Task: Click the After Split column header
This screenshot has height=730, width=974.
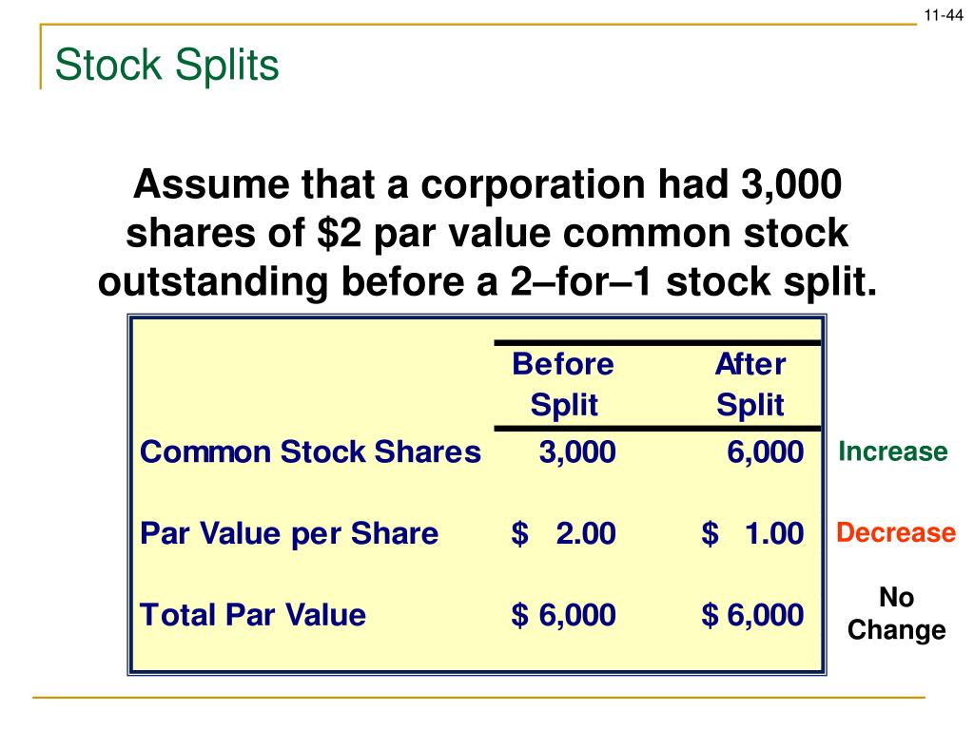Action: [750, 384]
